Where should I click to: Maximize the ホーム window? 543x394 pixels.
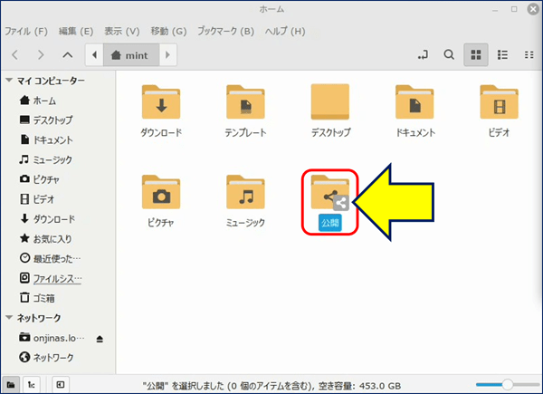point(514,9)
